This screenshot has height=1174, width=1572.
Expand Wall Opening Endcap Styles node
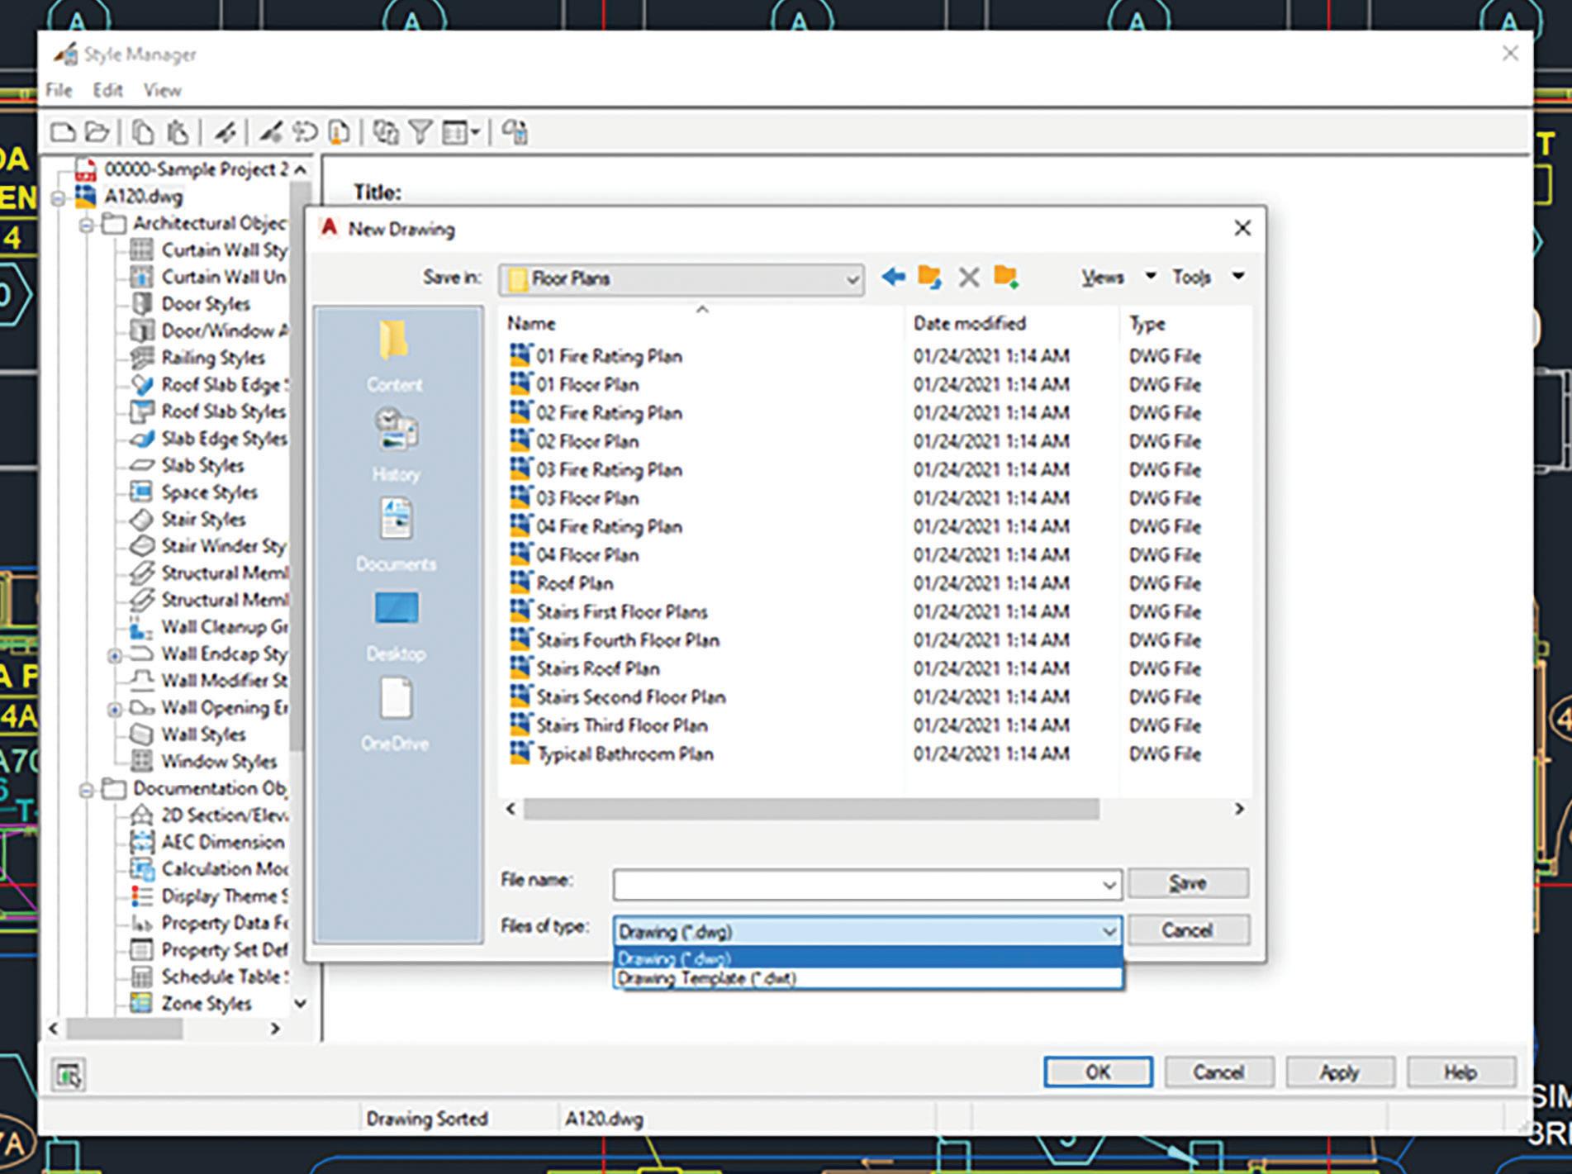[x=115, y=710]
